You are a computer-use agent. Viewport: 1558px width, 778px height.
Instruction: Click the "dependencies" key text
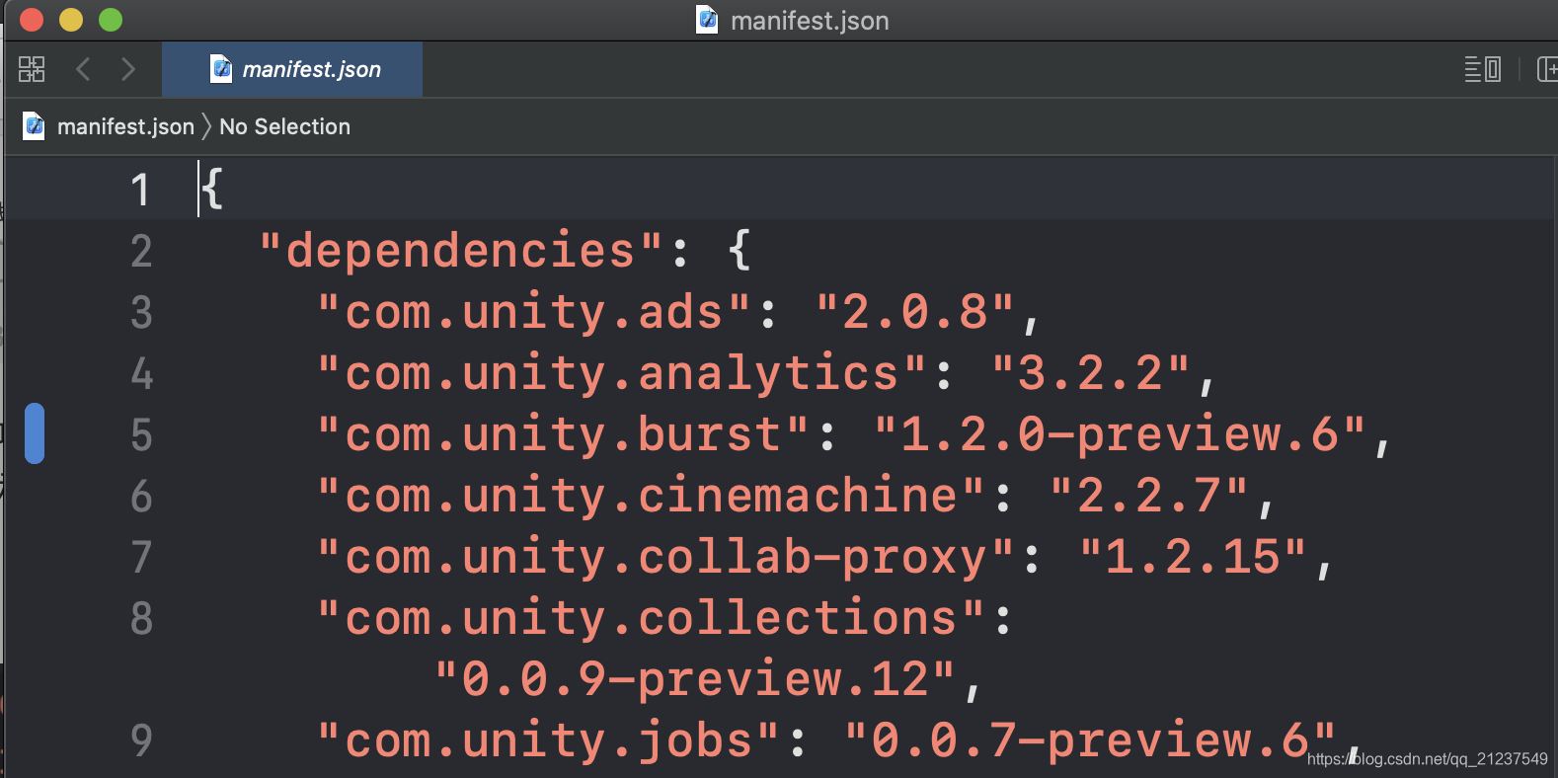[460, 250]
